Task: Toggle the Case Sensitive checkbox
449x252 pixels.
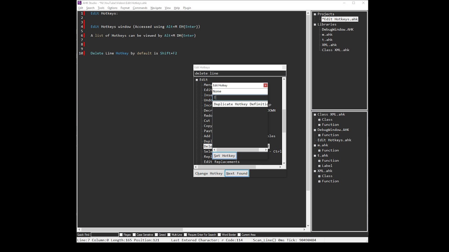Action: (134, 234)
